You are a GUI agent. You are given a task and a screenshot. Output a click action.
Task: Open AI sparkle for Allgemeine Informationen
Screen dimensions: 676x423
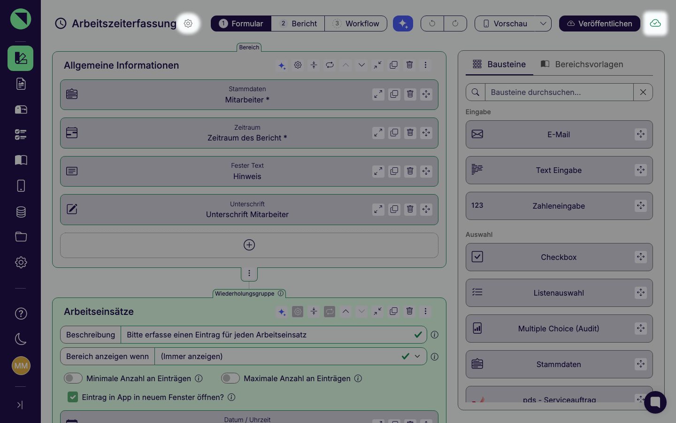tap(282, 65)
